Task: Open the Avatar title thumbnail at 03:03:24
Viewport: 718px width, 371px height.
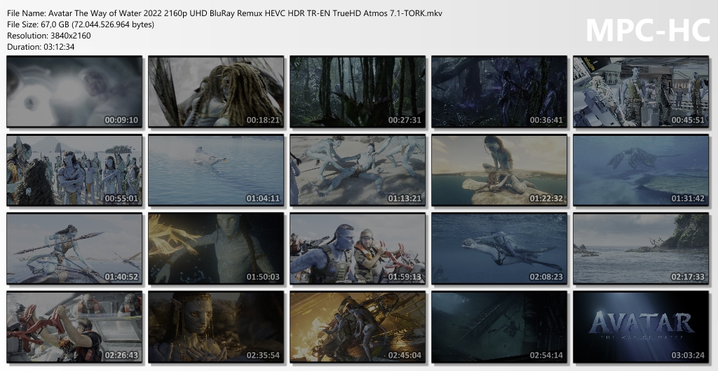Action: coord(641,327)
